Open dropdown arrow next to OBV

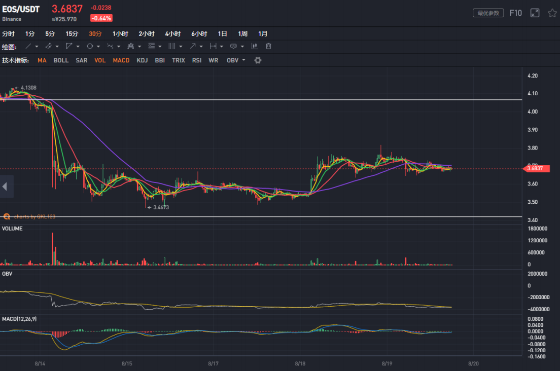[x=243, y=60]
